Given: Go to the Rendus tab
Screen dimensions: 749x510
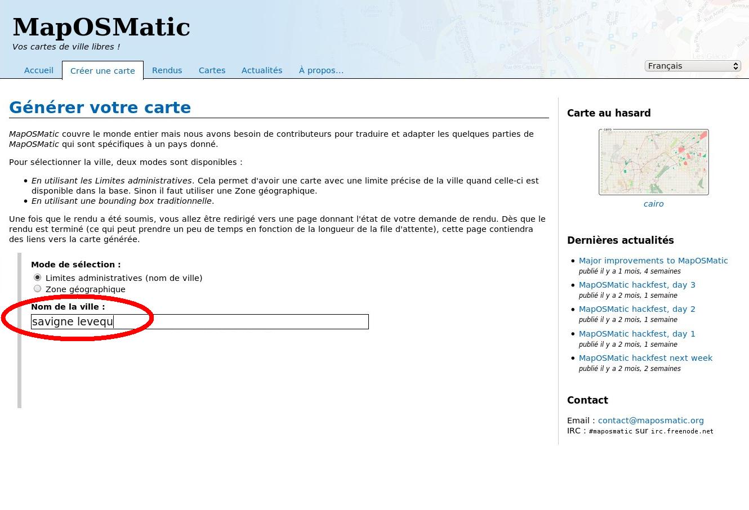Looking at the screenshot, I should tap(167, 70).
